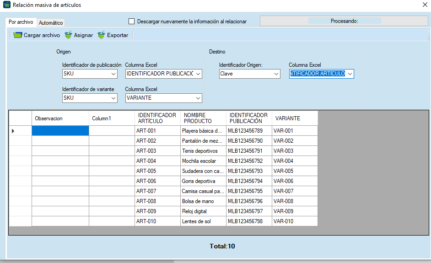Click the IDENTIFICADOR ARTÍCULO column header
Image resolution: width=431 pixels, height=263 pixels.
[157, 118]
